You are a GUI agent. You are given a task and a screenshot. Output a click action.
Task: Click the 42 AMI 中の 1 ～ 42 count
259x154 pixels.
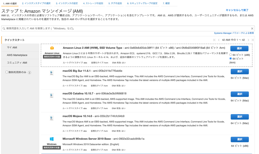[x=233, y=40]
